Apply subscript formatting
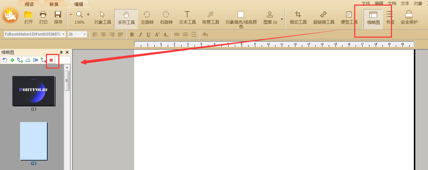This screenshot has width=428, height=170. (166, 34)
